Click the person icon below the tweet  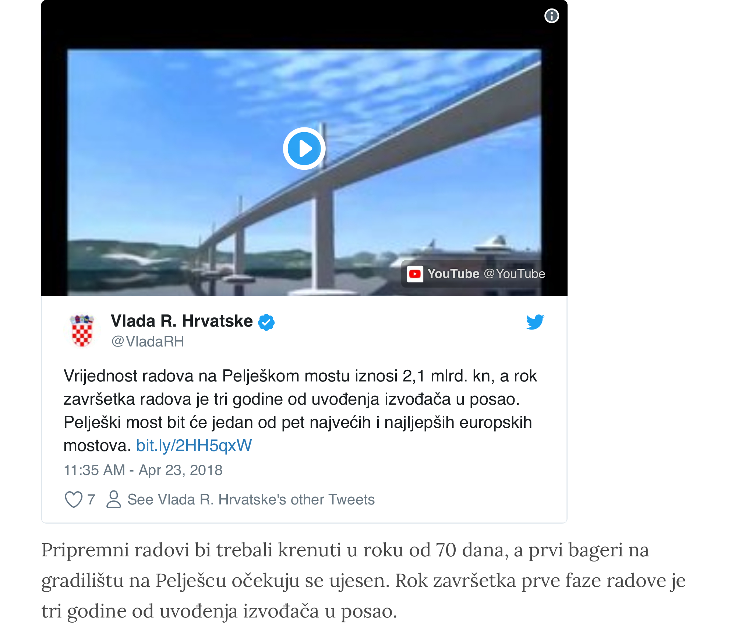pos(113,500)
